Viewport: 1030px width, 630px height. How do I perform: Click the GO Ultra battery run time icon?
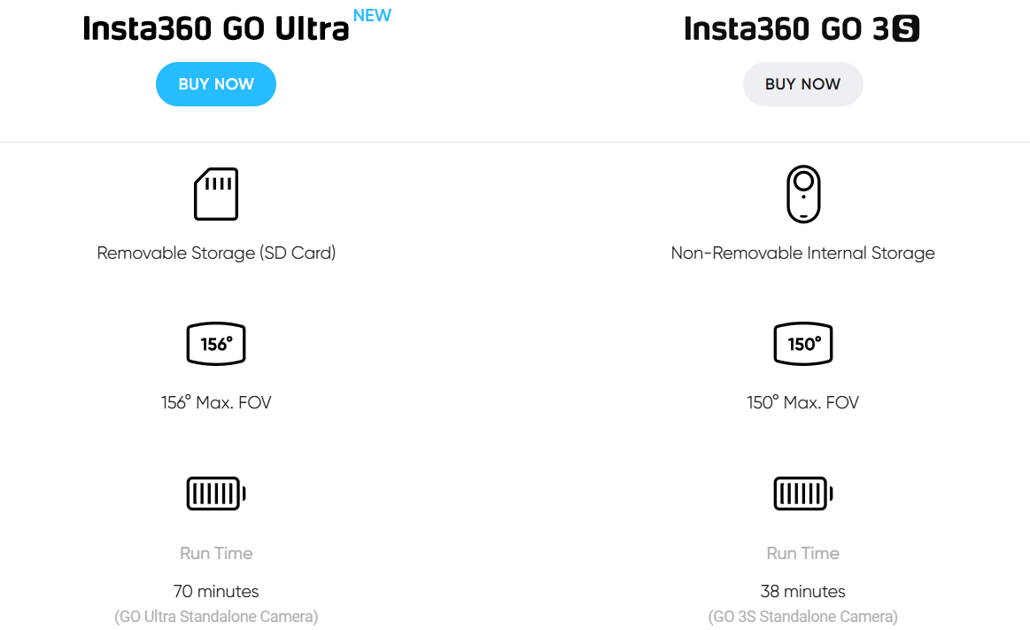pyautogui.click(x=215, y=493)
